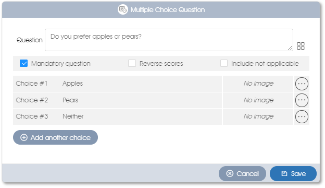Select the Apples choice text field
The width and height of the screenshot is (325, 188).
pyautogui.click(x=141, y=84)
